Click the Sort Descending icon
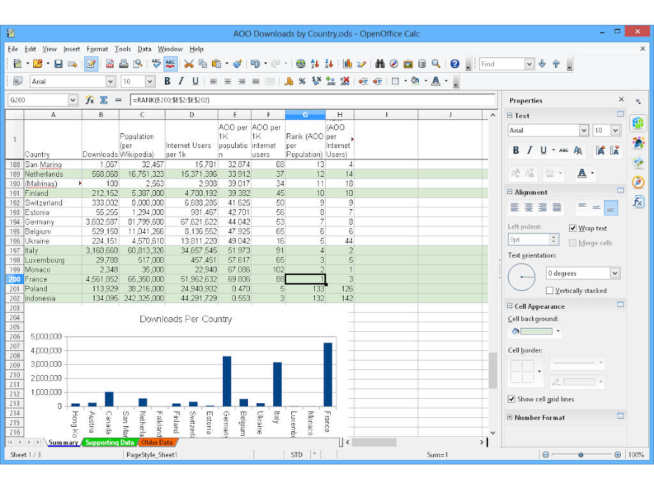Image resolution: width=654 pixels, height=490 pixels. (329, 64)
